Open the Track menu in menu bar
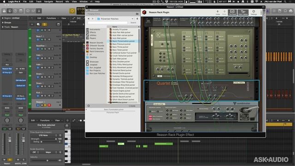Screen dimensions: 295x166 (39, 1)
